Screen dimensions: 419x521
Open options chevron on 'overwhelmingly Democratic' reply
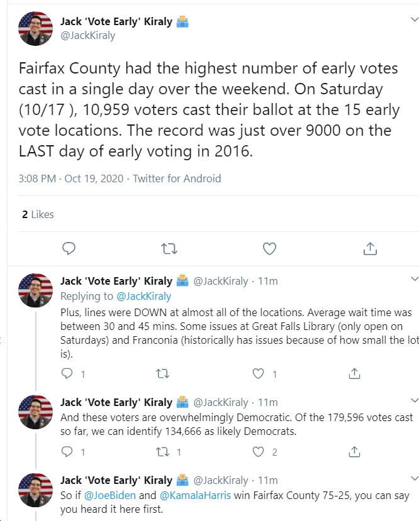click(x=415, y=400)
